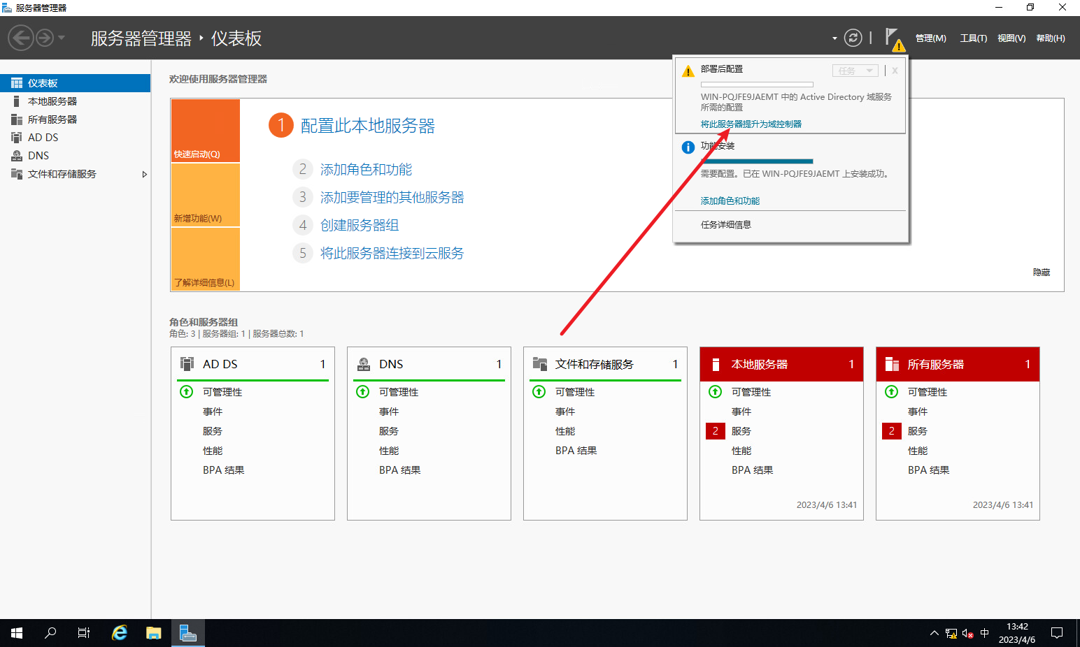
Task: Hide the welcome panel with 隐藏
Action: (x=1041, y=272)
